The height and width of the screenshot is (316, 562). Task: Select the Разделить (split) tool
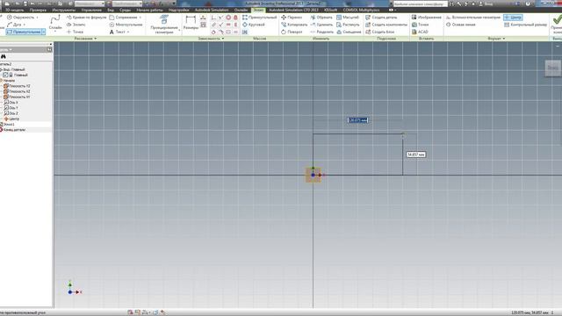[322, 32]
